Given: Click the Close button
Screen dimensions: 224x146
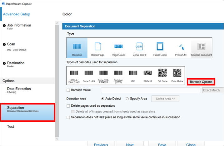Looking at the screenshot, I should tap(191, 144).
